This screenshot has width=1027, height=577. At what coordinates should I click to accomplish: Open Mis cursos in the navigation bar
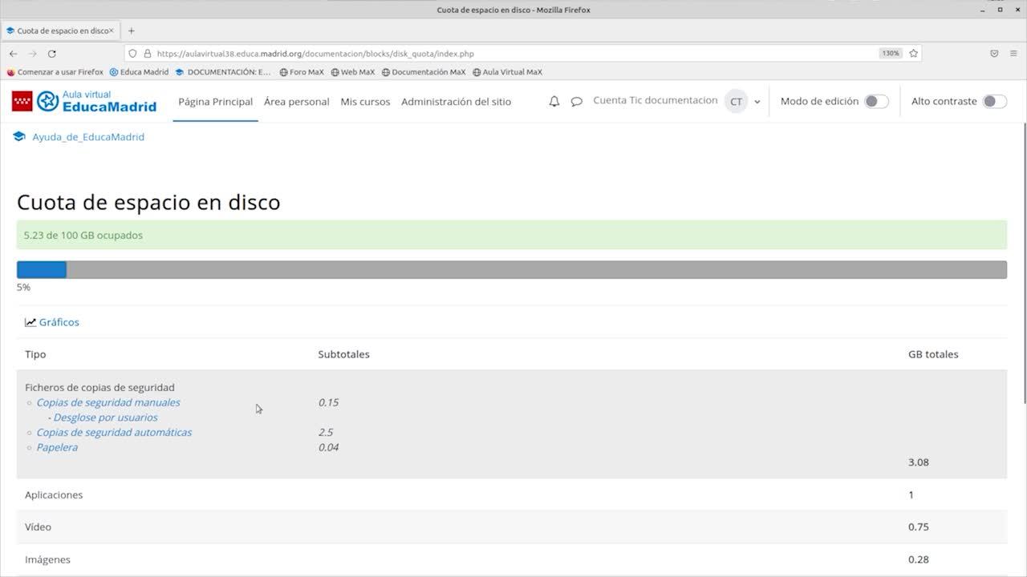click(x=365, y=102)
